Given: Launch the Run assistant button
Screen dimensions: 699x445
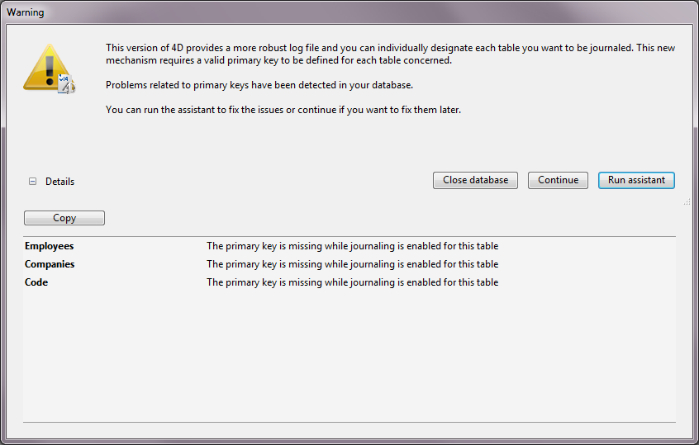Looking at the screenshot, I should [x=636, y=180].
